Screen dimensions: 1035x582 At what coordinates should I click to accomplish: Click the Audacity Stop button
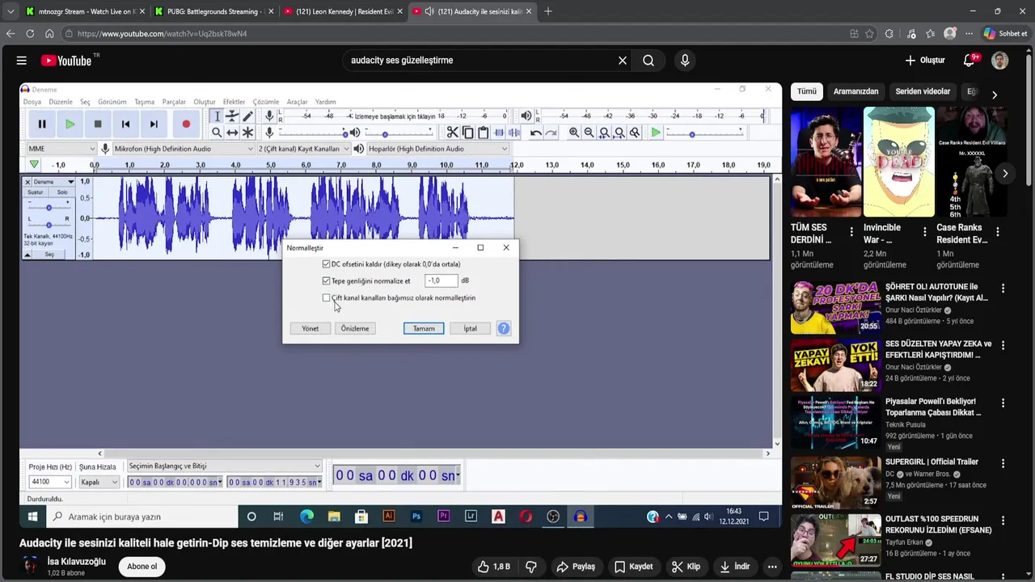[x=98, y=124]
